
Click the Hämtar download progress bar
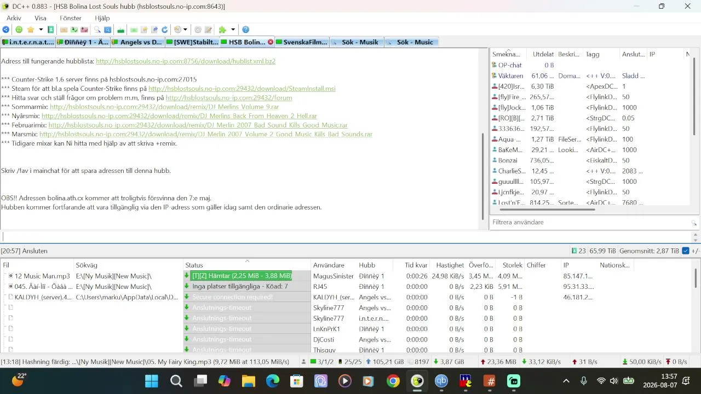pos(242,276)
